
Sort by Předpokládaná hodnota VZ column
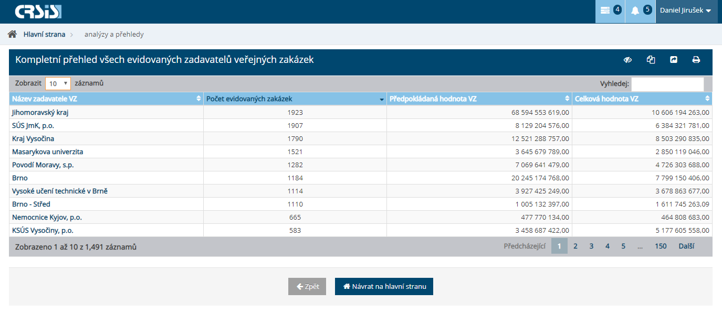pyautogui.click(x=479, y=99)
